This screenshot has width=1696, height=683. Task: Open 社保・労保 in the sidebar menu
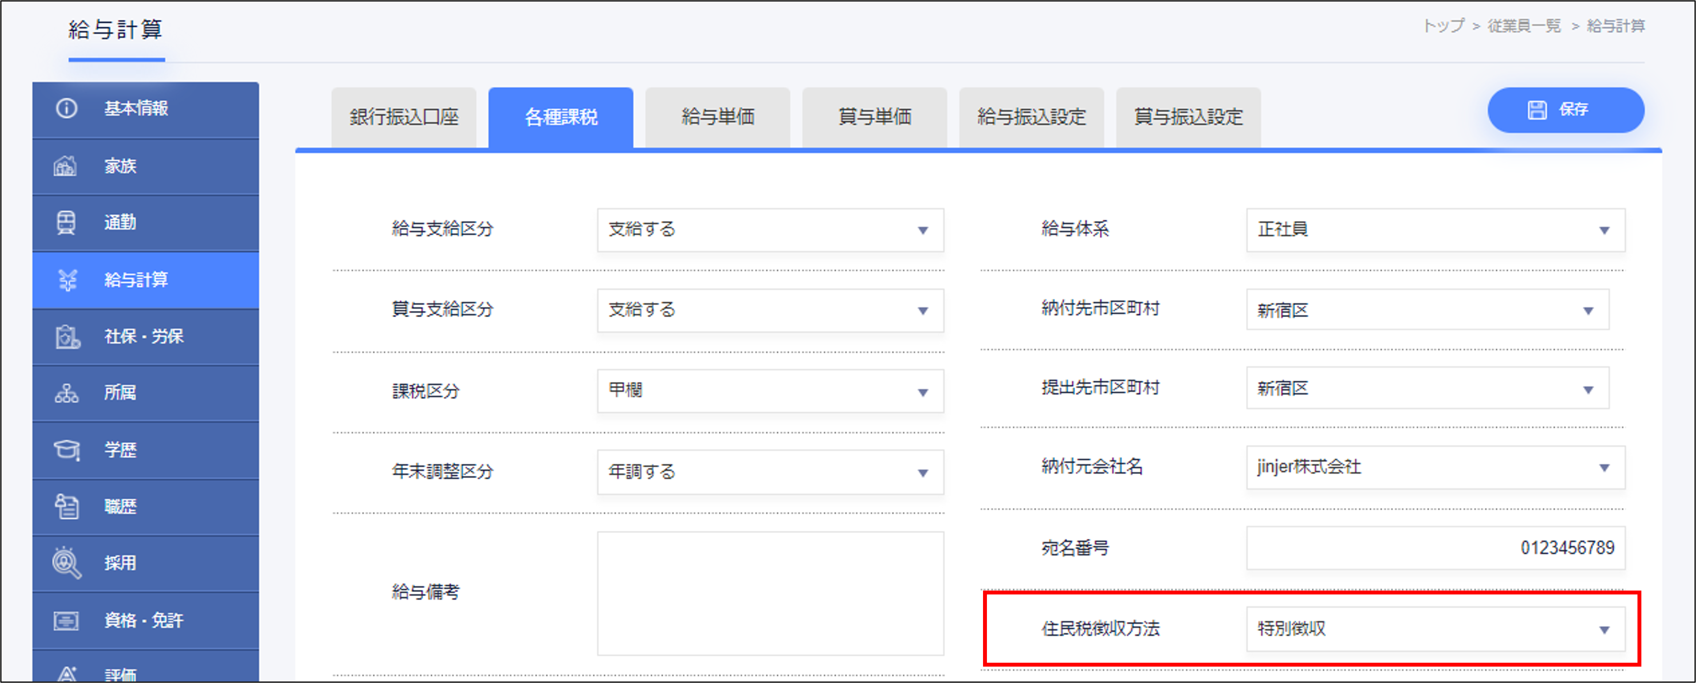[x=146, y=337]
